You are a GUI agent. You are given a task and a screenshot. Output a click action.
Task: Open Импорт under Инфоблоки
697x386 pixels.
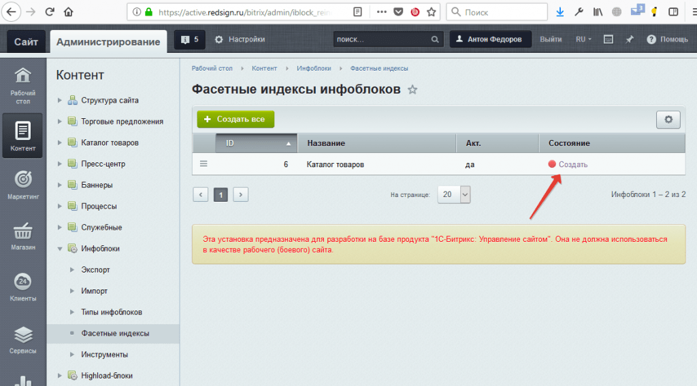(x=94, y=291)
